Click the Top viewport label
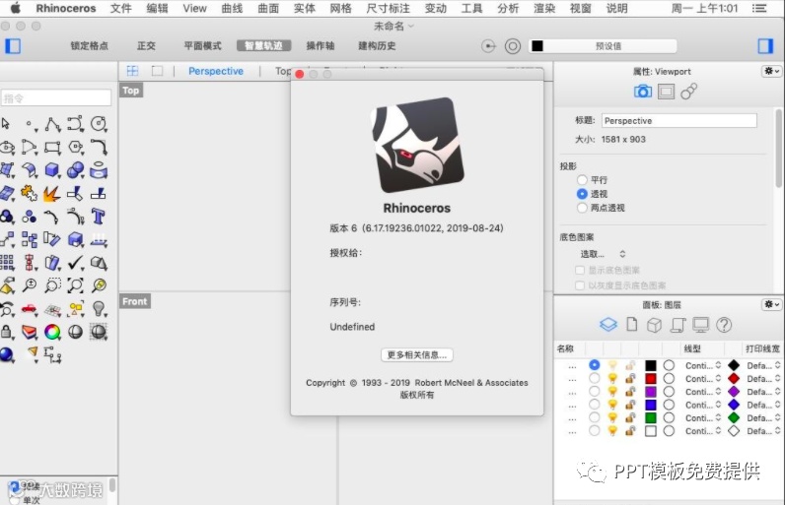The height and width of the screenshot is (505, 785). pyautogui.click(x=130, y=91)
